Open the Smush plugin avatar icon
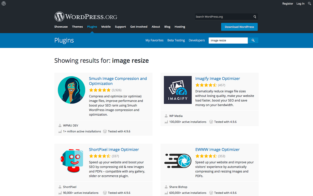This screenshot has width=313, height=196. [x=71, y=90]
